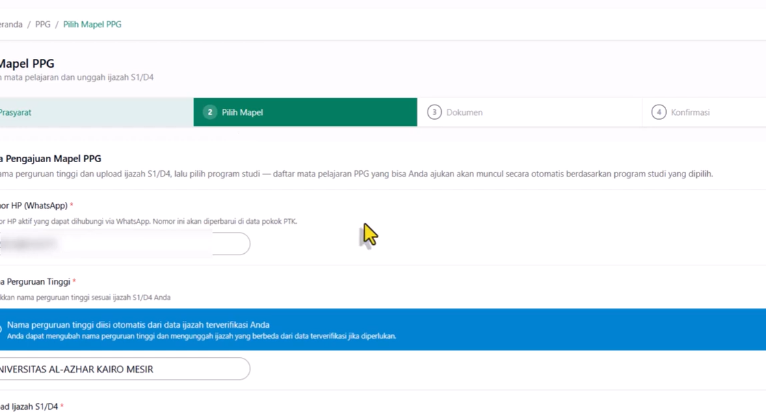This screenshot has height=416, width=766.
Task: Jump to the Konfirmasi step
Action: click(x=704, y=112)
